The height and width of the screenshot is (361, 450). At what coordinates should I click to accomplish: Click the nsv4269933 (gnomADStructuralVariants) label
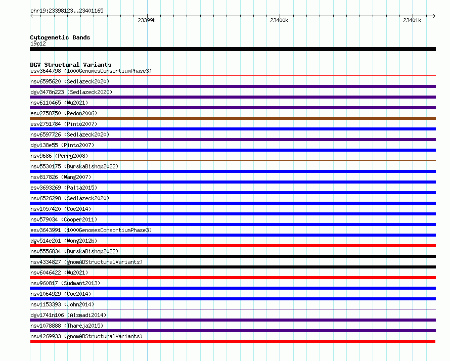pyautogui.click(x=86, y=336)
